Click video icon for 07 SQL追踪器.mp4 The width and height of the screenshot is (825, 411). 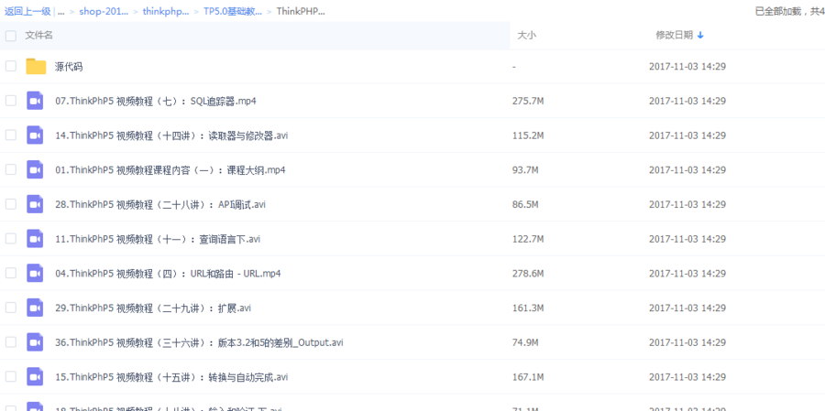click(35, 101)
